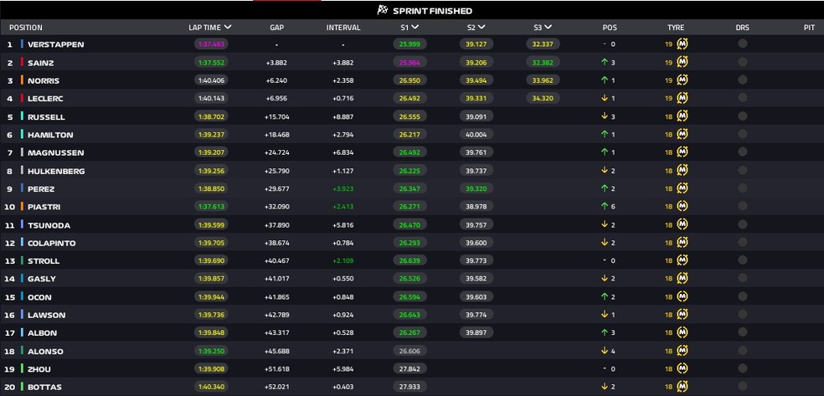Toggle the DRS indicator for Hamilton
The height and width of the screenshot is (396, 824).
742,135
